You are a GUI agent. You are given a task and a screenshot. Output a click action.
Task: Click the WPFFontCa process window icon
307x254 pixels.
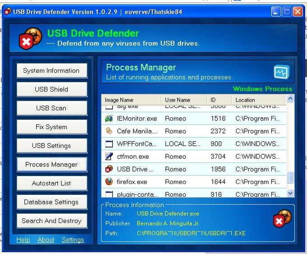pos(109,144)
